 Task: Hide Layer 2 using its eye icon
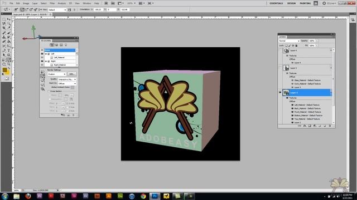280,93
